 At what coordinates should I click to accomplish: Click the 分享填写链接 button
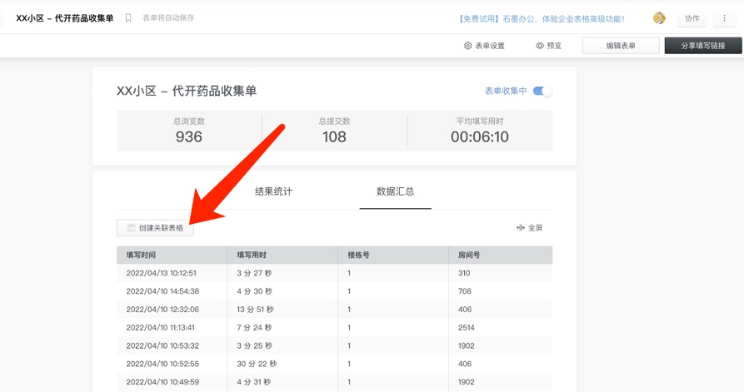702,46
